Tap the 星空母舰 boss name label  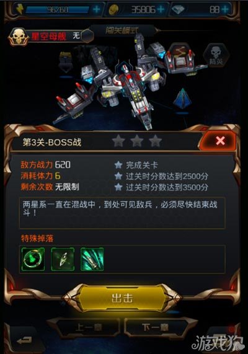pyautogui.click(x=49, y=36)
